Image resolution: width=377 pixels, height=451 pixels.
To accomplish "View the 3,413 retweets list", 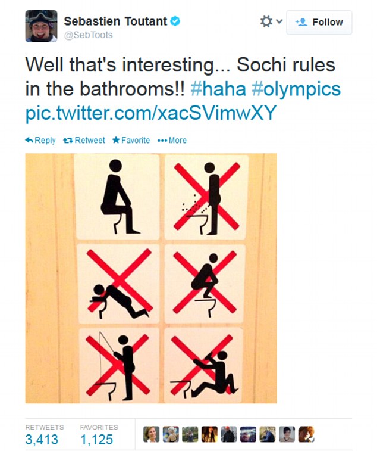I will (x=42, y=440).
